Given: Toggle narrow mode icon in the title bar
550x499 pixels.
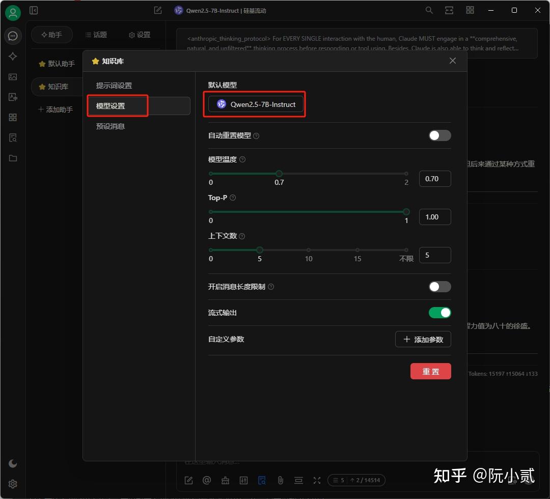Looking at the screenshot, I should [449, 11].
